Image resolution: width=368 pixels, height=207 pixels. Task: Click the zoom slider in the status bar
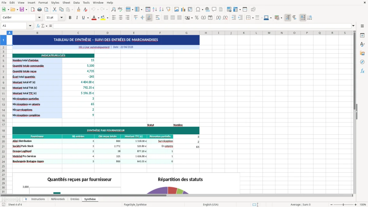coord(343,205)
